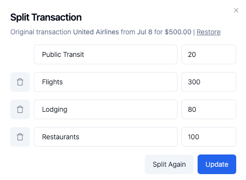
Task: Focus the amount field showing 20
Action: tap(209, 54)
